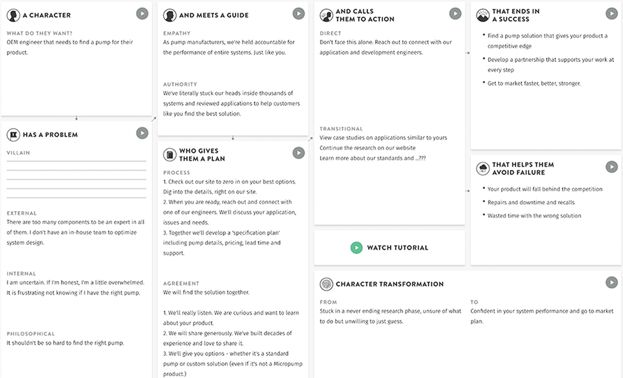Click the guide head icon
The height and width of the screenshot is (378, 623).
tap(170, 15)
